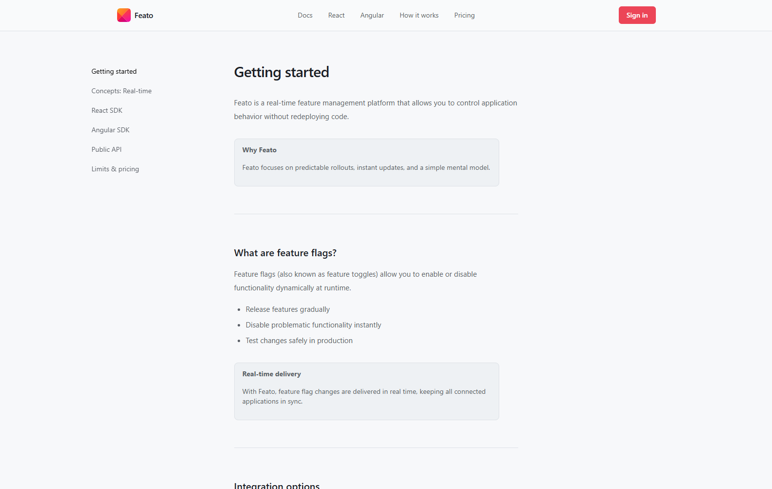Select Getting started in sidebar

(x=114, y=71)
